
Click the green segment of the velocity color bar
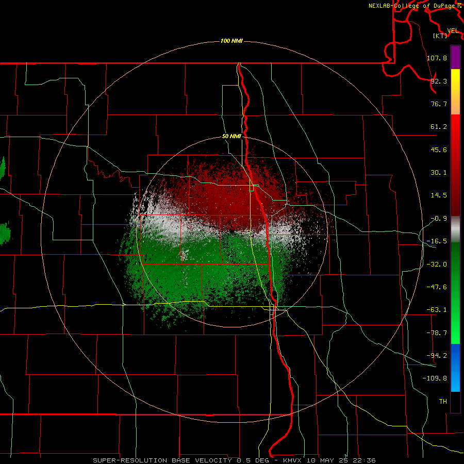455,293
